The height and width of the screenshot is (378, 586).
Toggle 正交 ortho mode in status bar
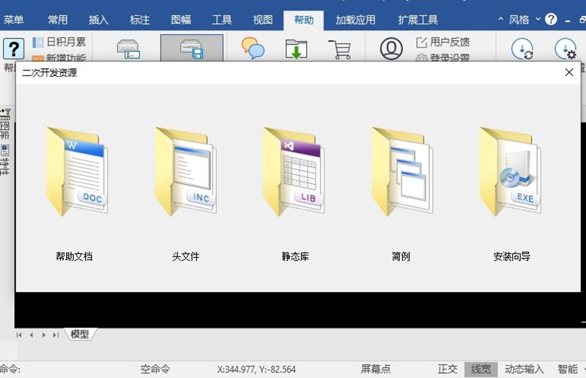click(448, 369)
